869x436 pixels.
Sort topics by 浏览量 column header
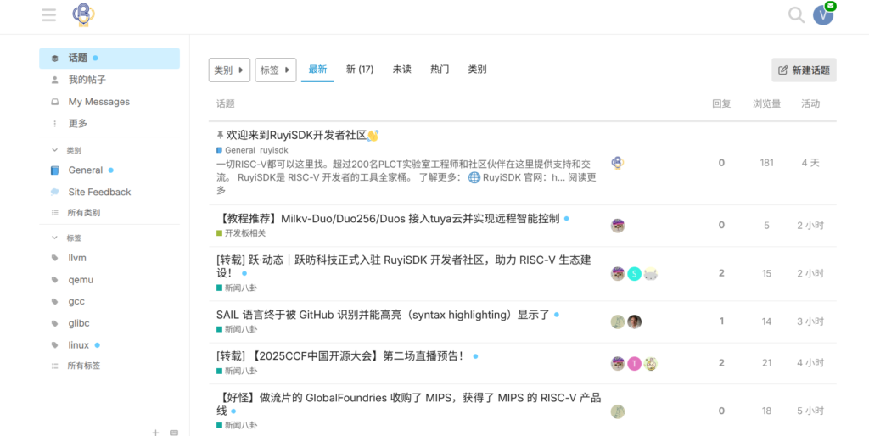(x=766, y=103)
